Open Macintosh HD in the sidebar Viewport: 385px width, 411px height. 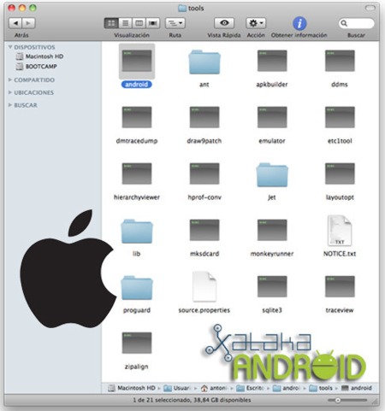tap(39, 56)
